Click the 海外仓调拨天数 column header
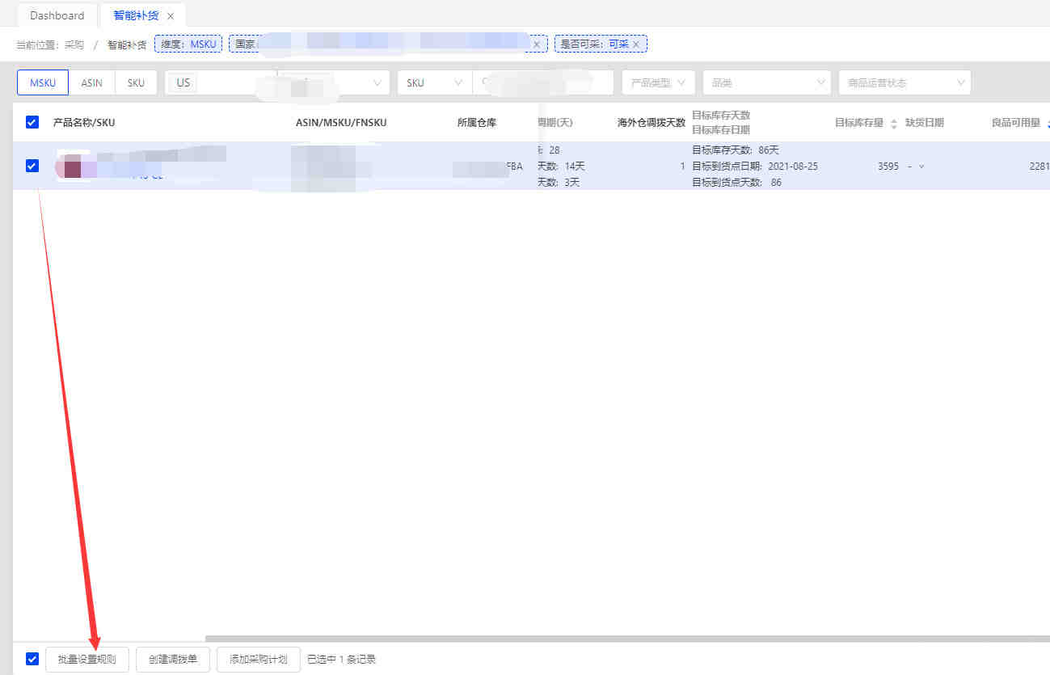 (652, 123)
